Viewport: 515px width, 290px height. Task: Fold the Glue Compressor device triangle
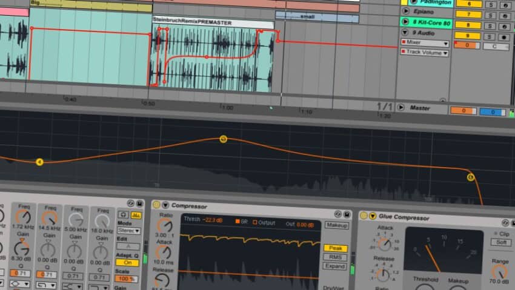click(x=373, y=216)
